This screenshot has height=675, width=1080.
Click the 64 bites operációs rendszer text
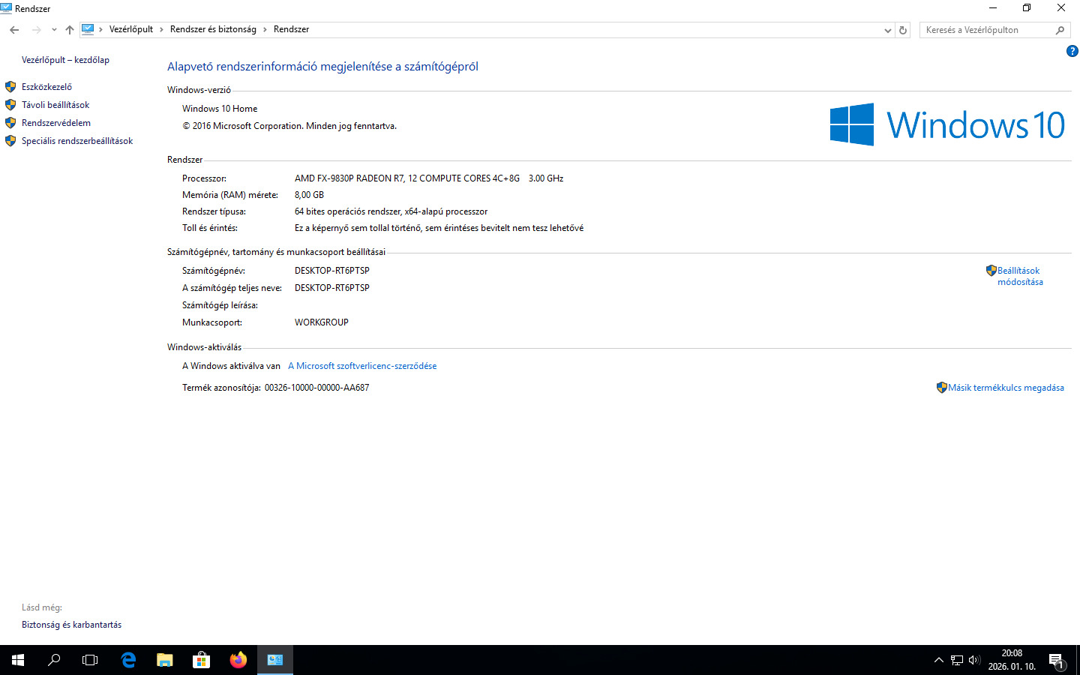pos(391,211)
